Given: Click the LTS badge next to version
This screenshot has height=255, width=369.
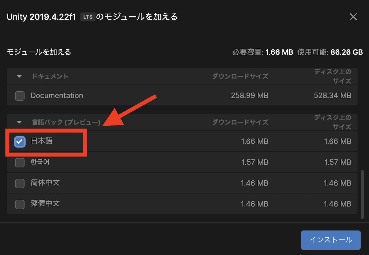Looking at the screenshot, I should click(87, 17).
